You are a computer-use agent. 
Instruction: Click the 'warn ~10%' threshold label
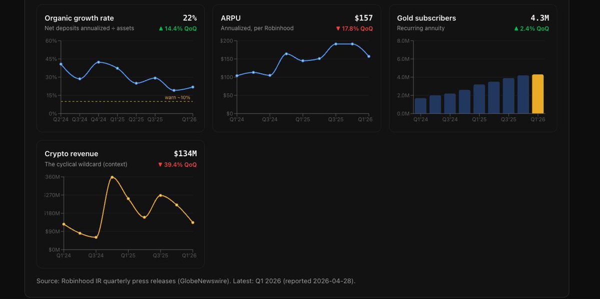click(x=177, y=97)
